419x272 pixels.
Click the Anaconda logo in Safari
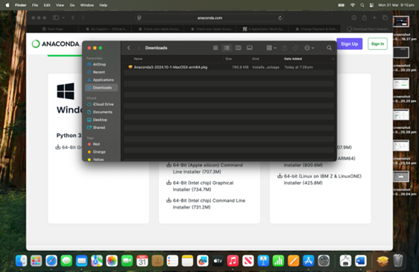point(56,44)
